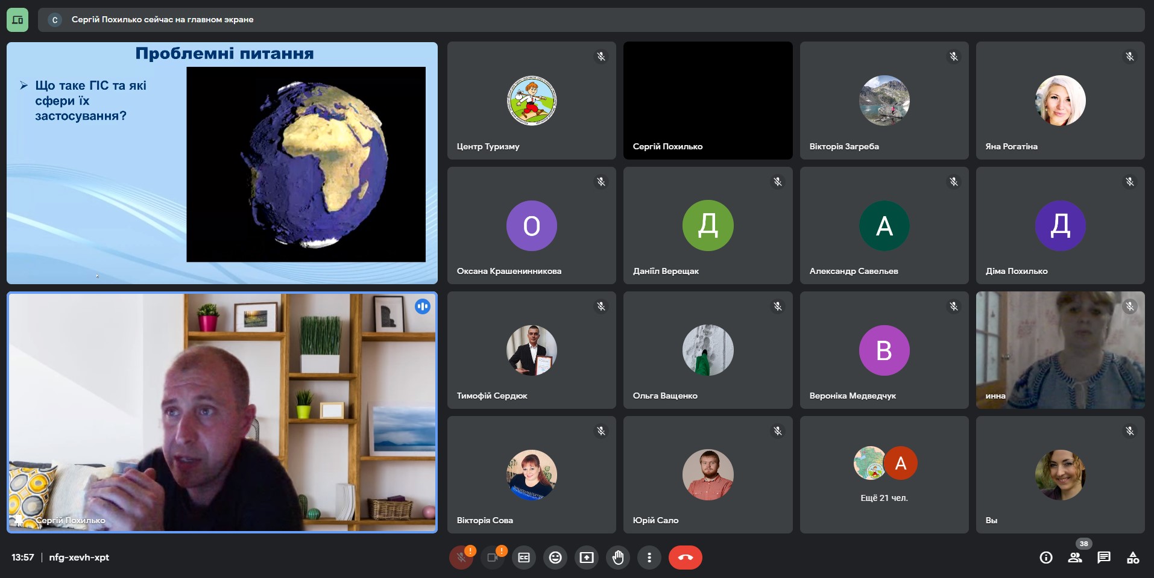The height and width of the screenshot is (578, 1154).
Task: Open the meeting details info icon
Action: point(1046,558)
